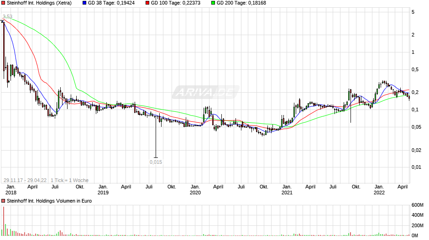The width and height of the screenshot is (429, 240).
Task: Click the 'Jan. 2020' time axis label
Action: click(195, 190)
